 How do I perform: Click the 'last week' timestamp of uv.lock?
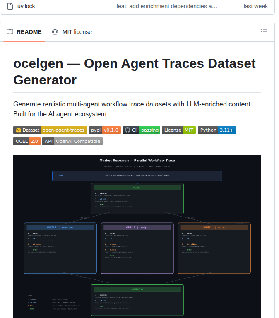click(x=255, y=6)
